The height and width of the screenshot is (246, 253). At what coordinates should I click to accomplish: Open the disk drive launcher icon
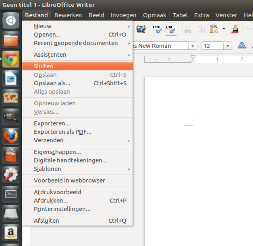point(11,213)
